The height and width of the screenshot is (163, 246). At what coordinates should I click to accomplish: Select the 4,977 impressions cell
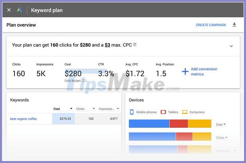click(x=109, y=119)
